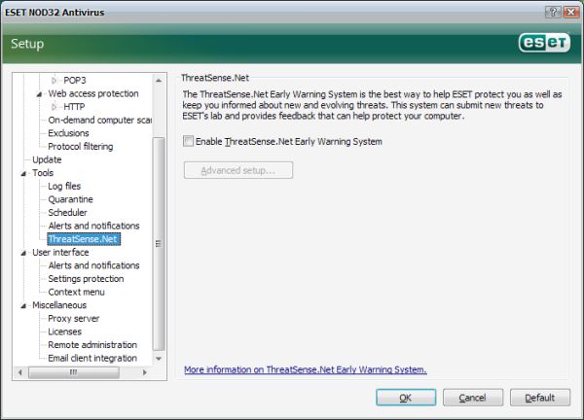Open Settings protection page
Viewport: 584px width, 420px height.
tap(86, 279)
